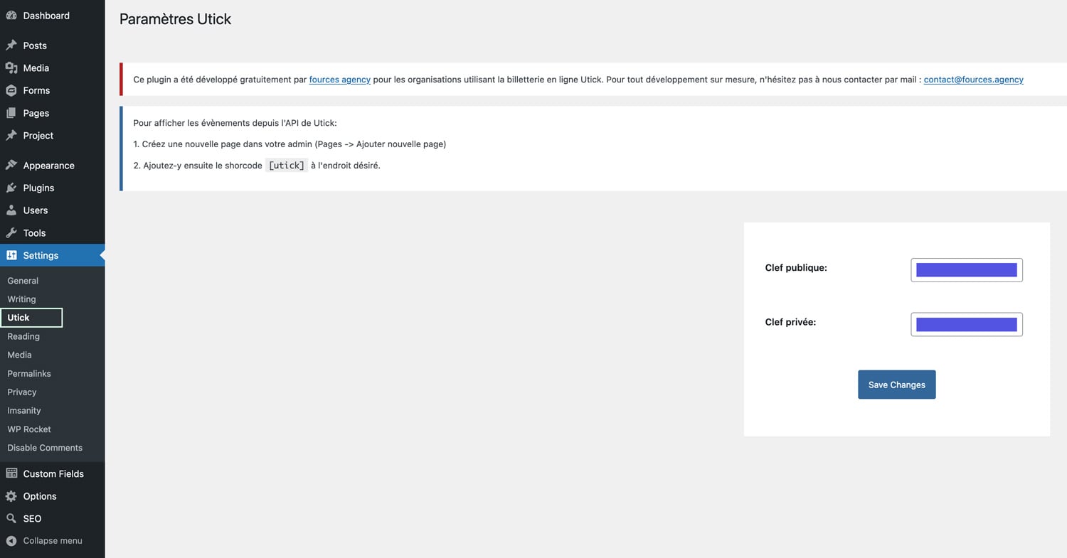1067x558 pixels.
Task: Open Plugins menu label
Action: (38, 188)
